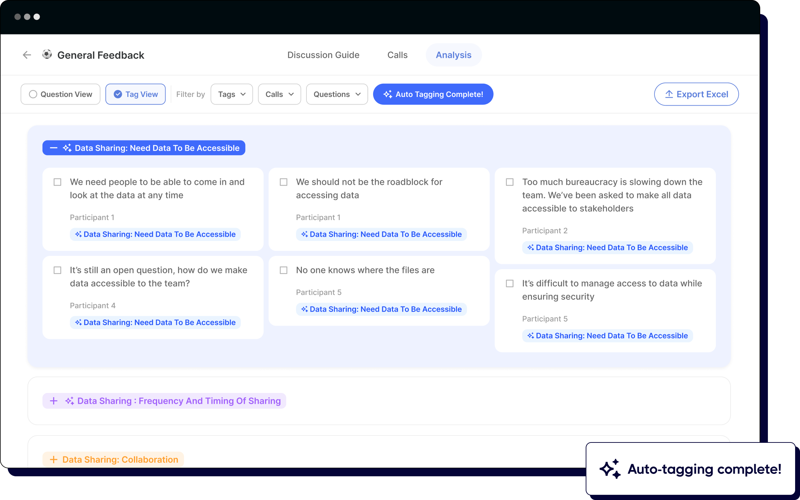Click the sparkle icon in Auto Tagging button
800x500 pixels.
387,94
